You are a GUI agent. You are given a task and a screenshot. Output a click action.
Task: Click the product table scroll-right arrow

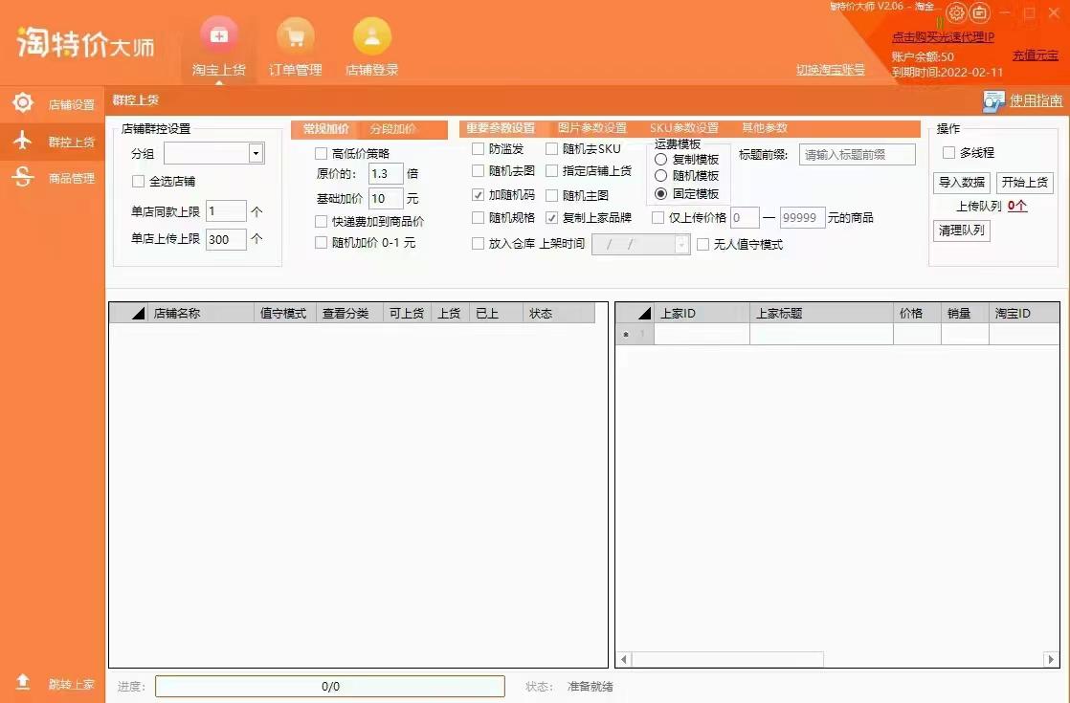[x=1051, y=659]
